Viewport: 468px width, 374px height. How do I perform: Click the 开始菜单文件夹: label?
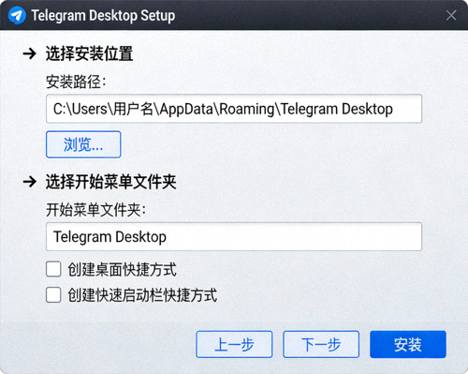coord(95,210)
